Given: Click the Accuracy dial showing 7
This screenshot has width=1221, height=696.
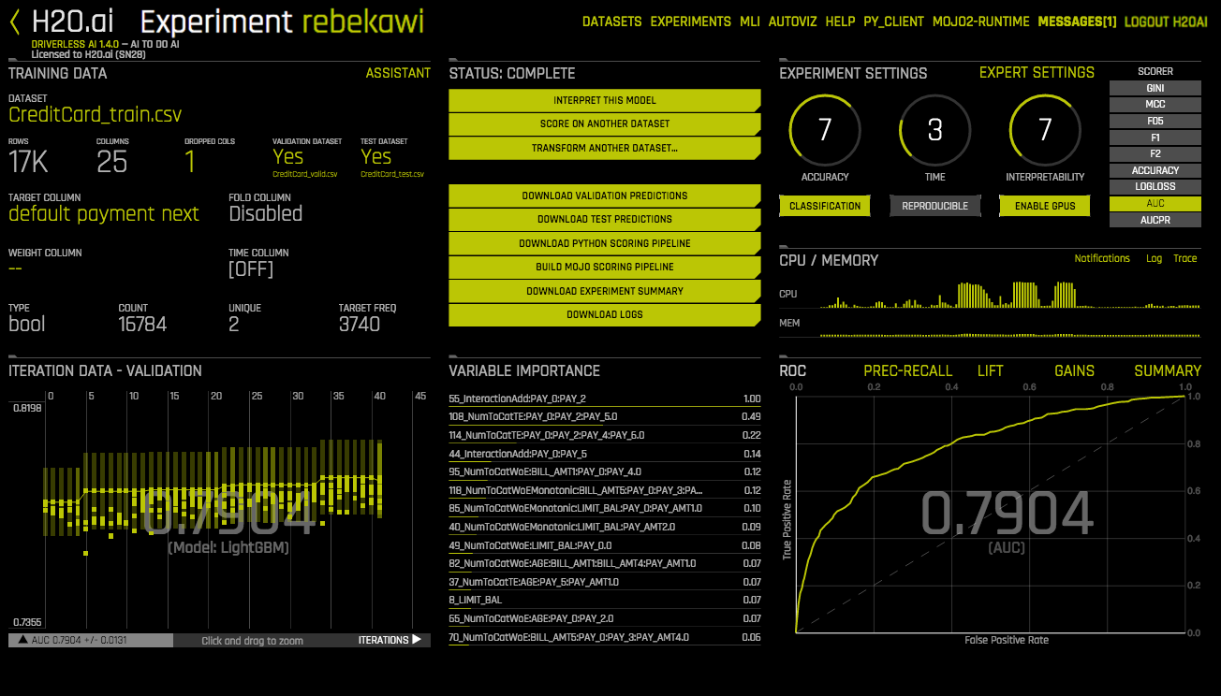Looking at the screenshot, I should pyautogui.click(x=825, y=130).
